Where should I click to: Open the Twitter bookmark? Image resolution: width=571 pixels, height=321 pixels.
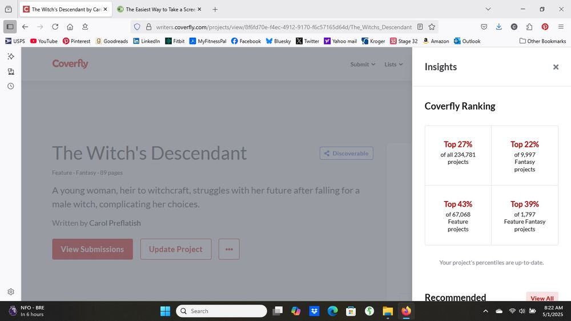308,41
